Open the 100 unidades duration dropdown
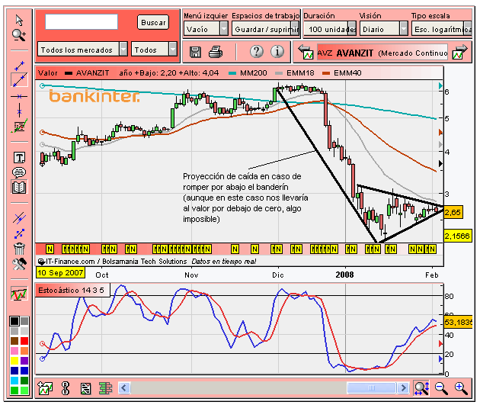This screenshot has height=405, width=480. [x=331, y=29]
